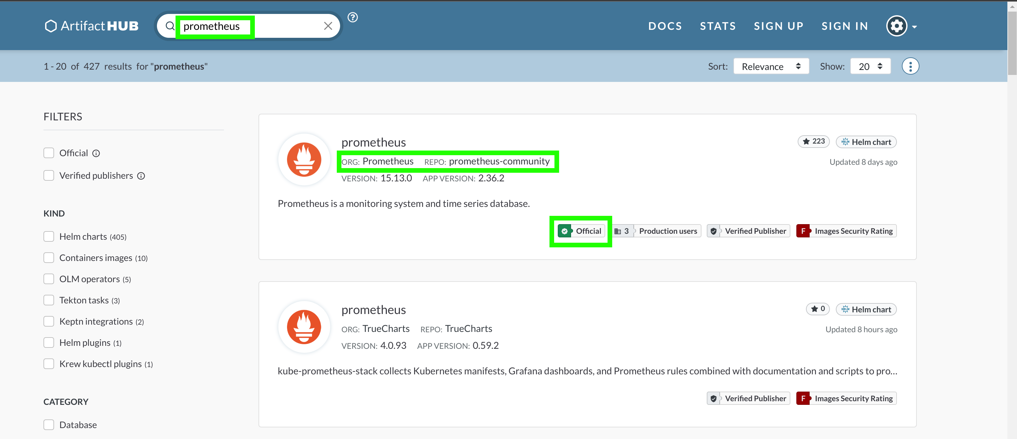The height and width of the screenshot is (439, 1017).
Task: Click the Artifact Hub logo
Action: pyautogui.click(x=92, y=26)
